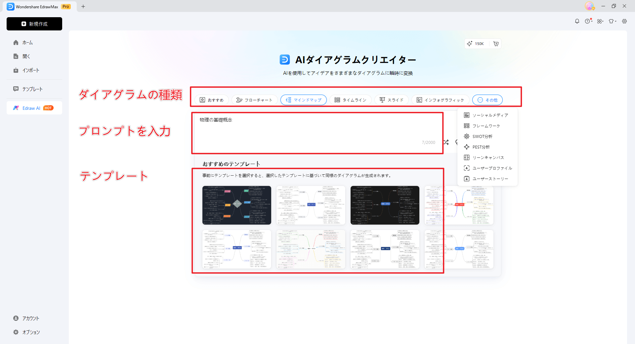The height and width of the screenshot is (344, 635).
Task: Select the second-row first white template
Action: pos(237,249)
